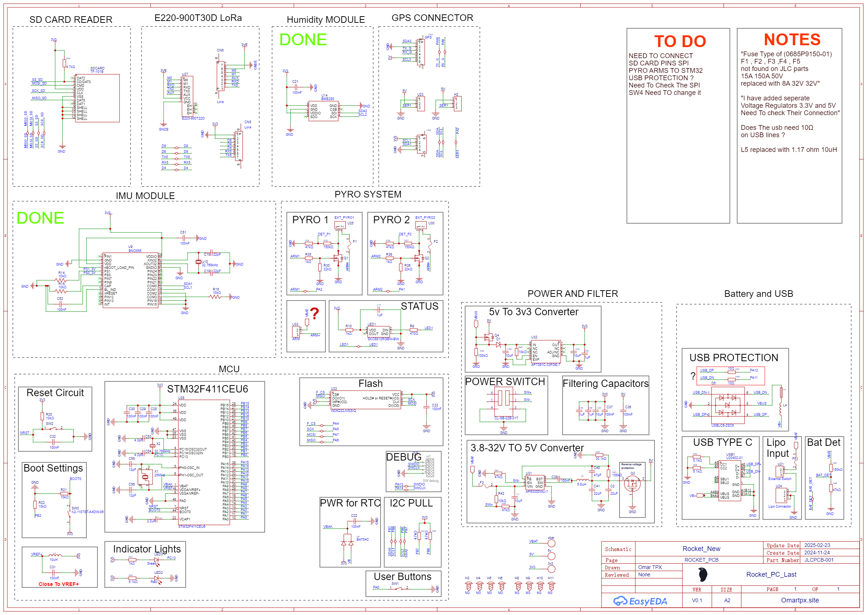Select the USBLC6-2SC6 diode array symbol

pyautogui.click(x=727, y=405)
